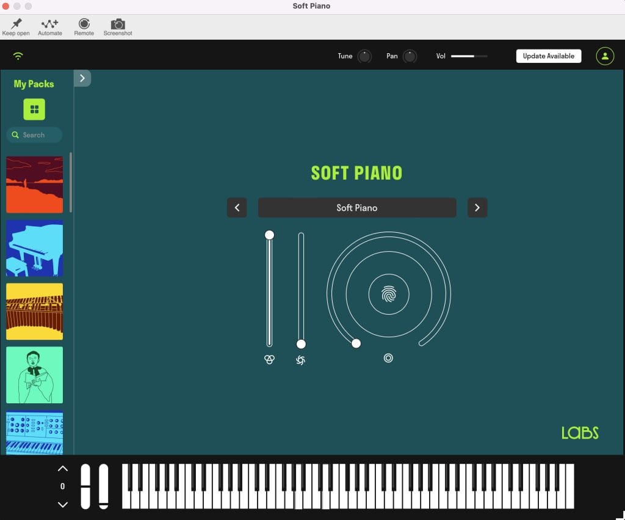
Task: Go to the next preset with right arrow
Action: click(477, 208)
